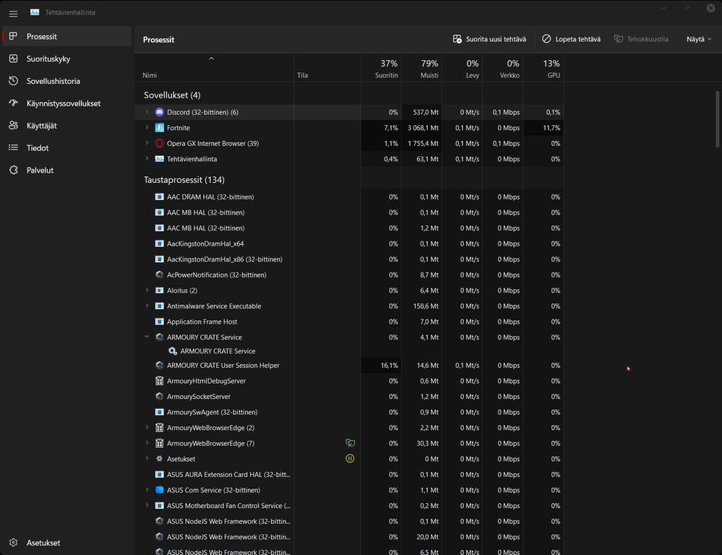Expand Antimalware Service Executable row
Viewport: 722px width, 555px height.
coord(147,306)
